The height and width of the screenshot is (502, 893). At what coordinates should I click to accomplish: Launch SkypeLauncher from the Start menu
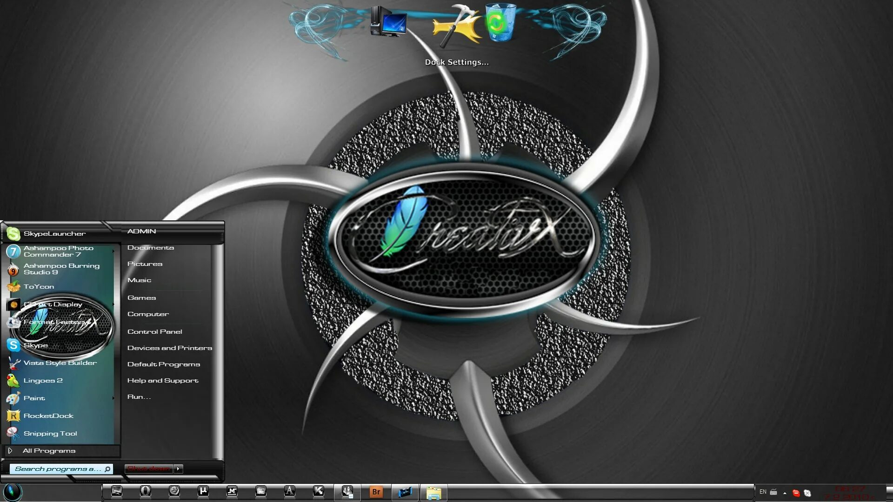[x=60, y=233]
